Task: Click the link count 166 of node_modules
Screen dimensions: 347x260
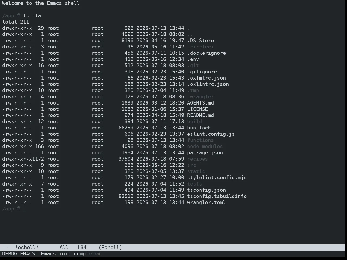Action: point(39,147)
